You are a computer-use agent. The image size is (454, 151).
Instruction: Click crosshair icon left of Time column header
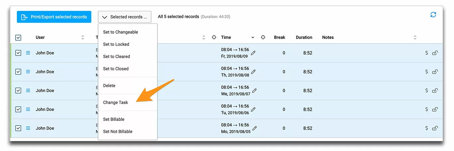pos(214,37)
